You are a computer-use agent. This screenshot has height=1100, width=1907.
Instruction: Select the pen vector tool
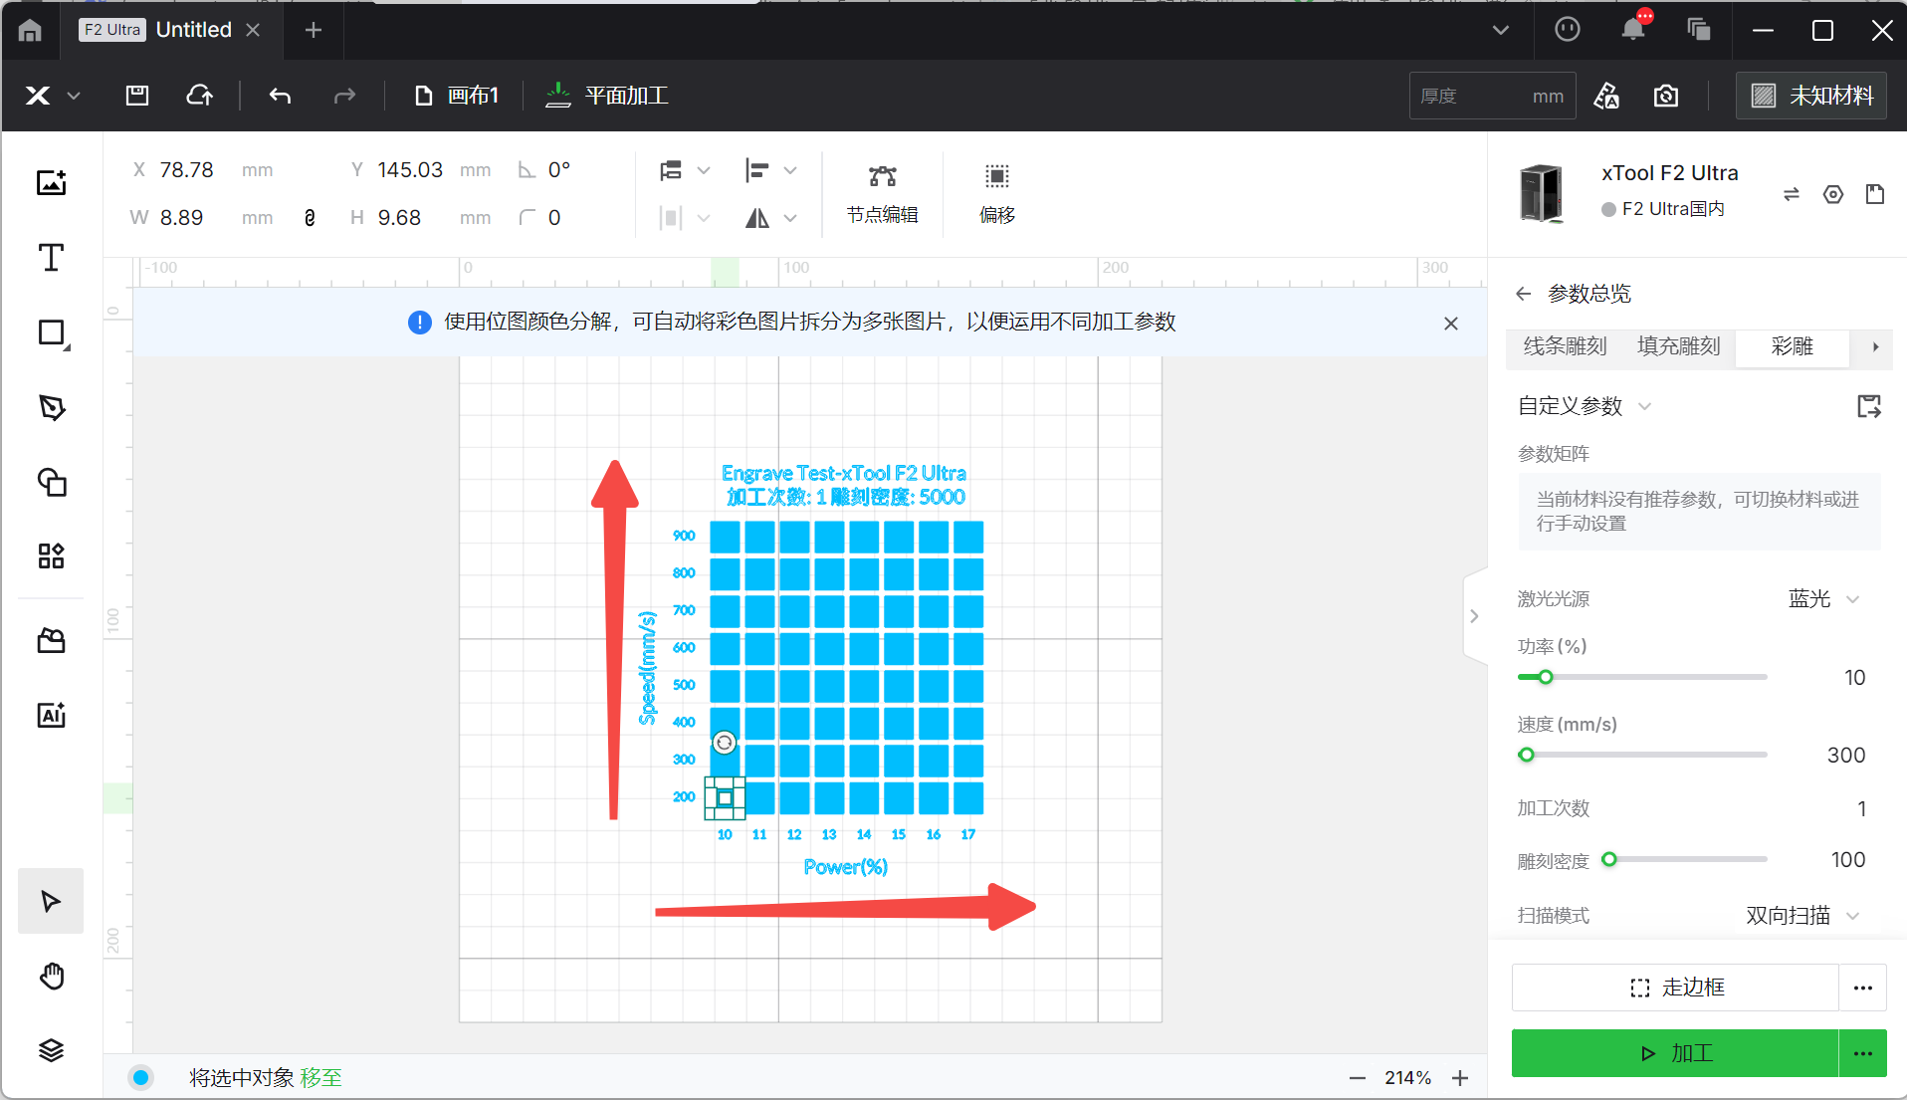pyautogui.click(x=52, y=407)
